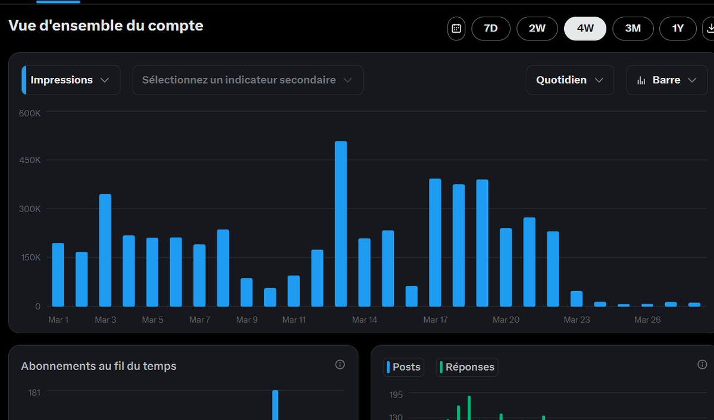Click the download data export icon
The width and height of the screenshot is (714, 420).
click(710, 28)
